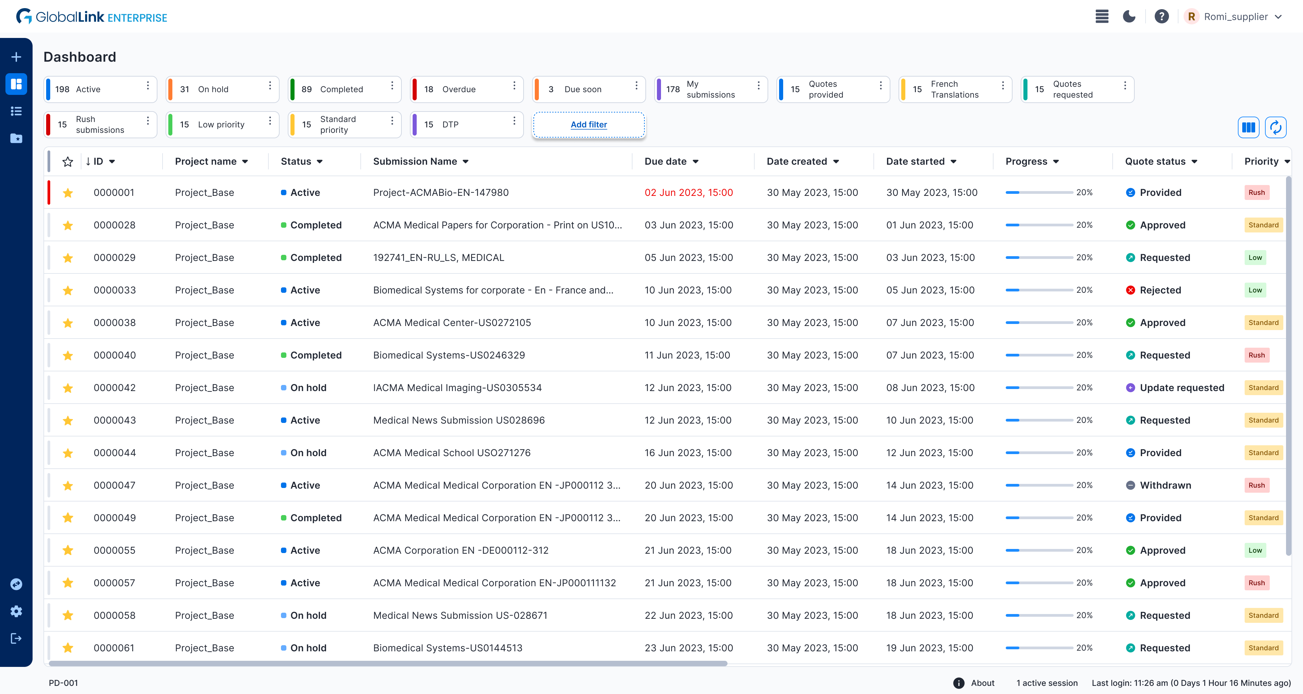Click the Add filter link

click(x=588, y=125)
